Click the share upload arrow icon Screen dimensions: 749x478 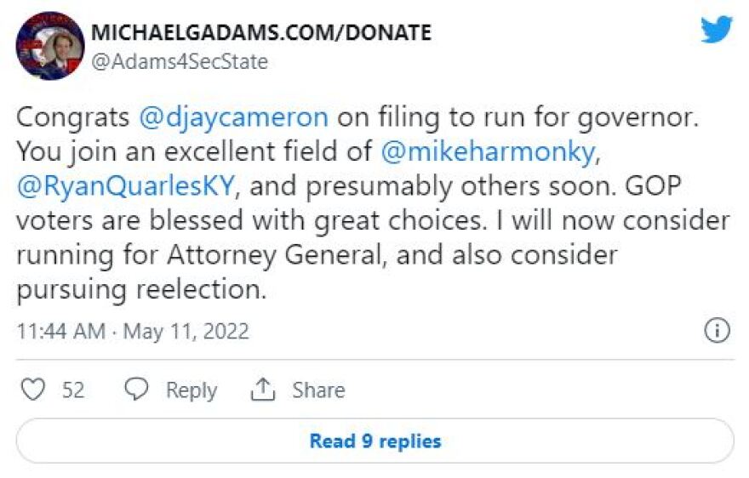click(x=263, y=390)
